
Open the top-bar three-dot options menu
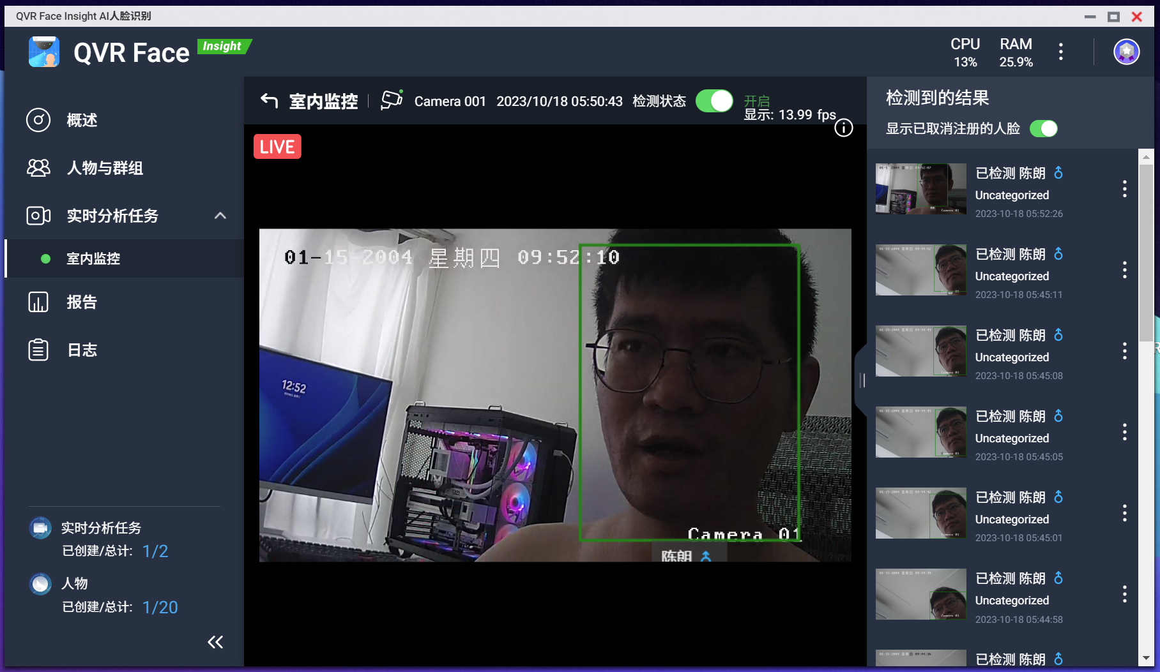pos(1061,52)
